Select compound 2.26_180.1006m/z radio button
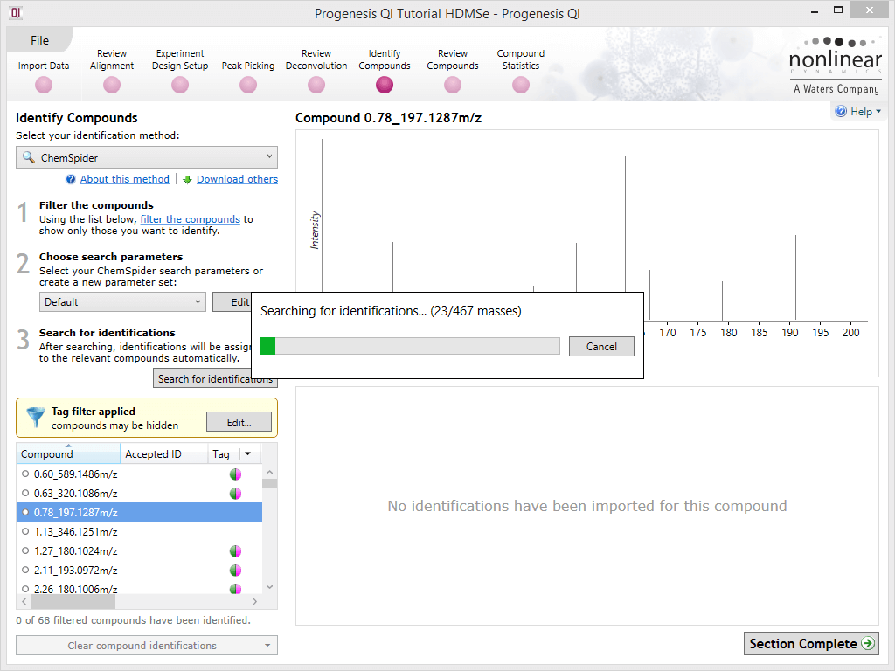The height and width of the screenshot is (671, 895). click(25, 589)
